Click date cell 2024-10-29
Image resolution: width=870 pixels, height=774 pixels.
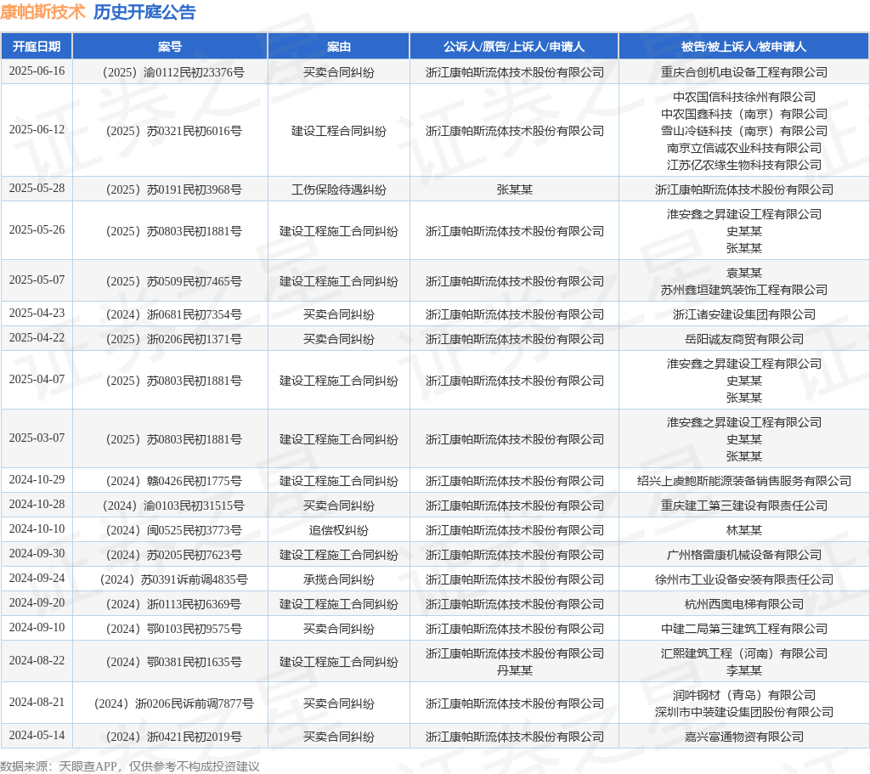click(37, 479)
